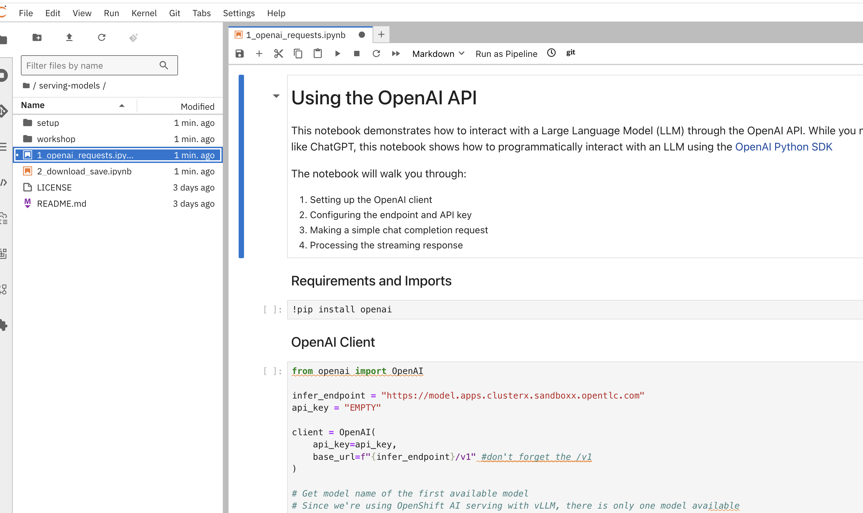Restart the kernel
Viewport: 863px width, 513px height.
coord(376,54)
